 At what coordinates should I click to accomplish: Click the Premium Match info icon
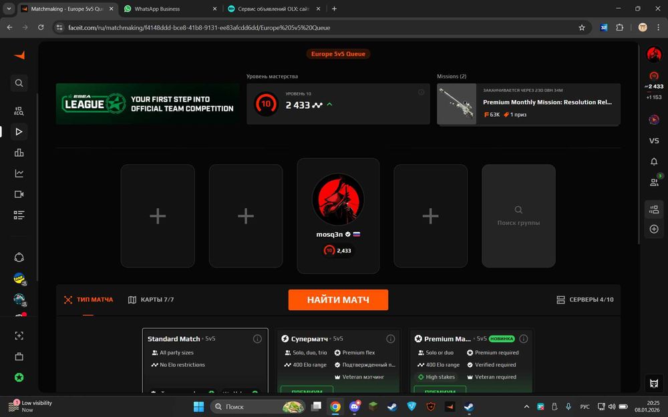[x=524, y=339]
